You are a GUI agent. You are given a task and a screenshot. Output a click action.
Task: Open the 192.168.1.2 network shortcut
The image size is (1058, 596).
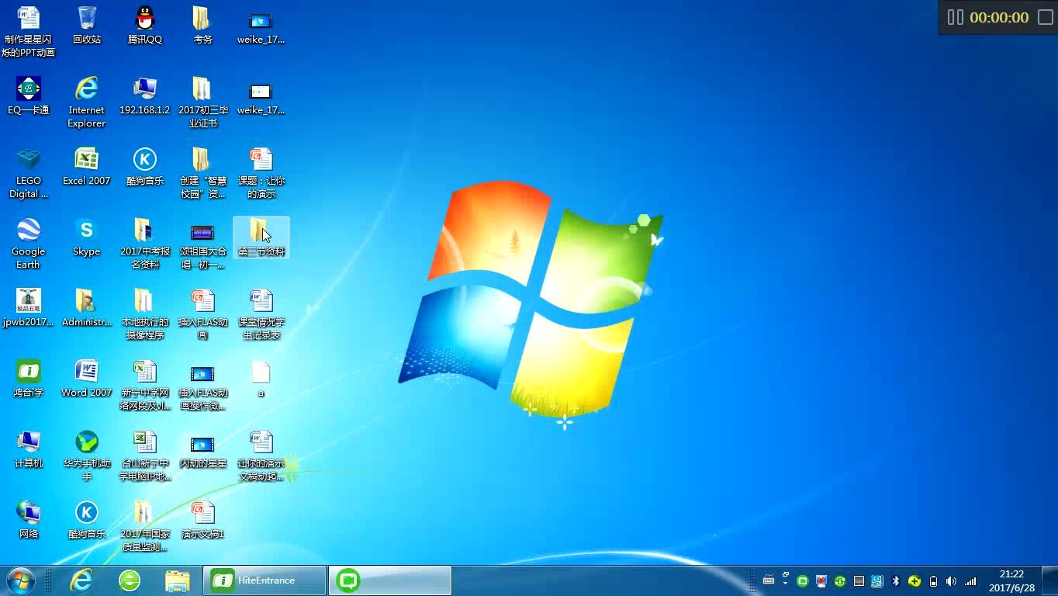tap(144, 96)
